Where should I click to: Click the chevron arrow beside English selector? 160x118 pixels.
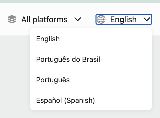click(147, 19)
